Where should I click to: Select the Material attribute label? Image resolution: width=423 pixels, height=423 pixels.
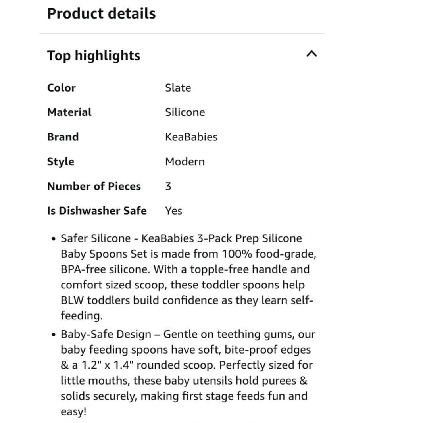coord(69,112)
